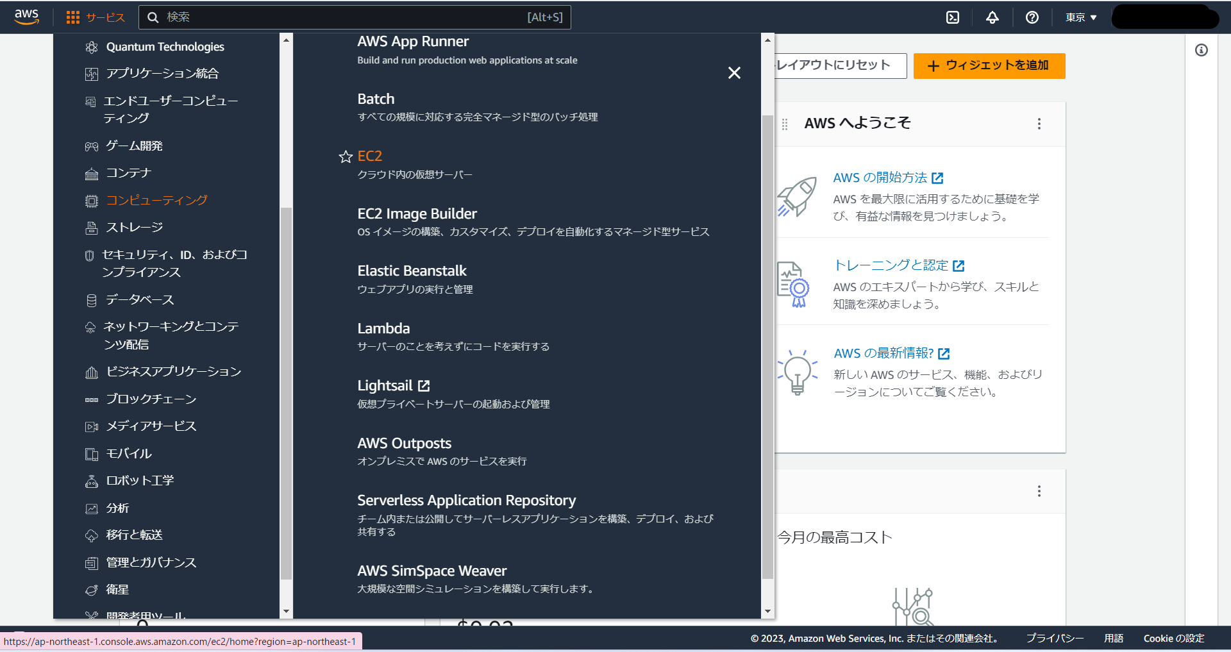Click the ウィジェットを追加 button
The width and height of the screenshot is (1231, 652).
coord(989,66)
